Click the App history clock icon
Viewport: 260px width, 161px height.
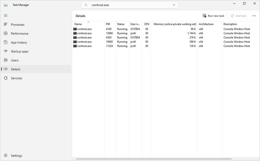(x=6, y=42)
